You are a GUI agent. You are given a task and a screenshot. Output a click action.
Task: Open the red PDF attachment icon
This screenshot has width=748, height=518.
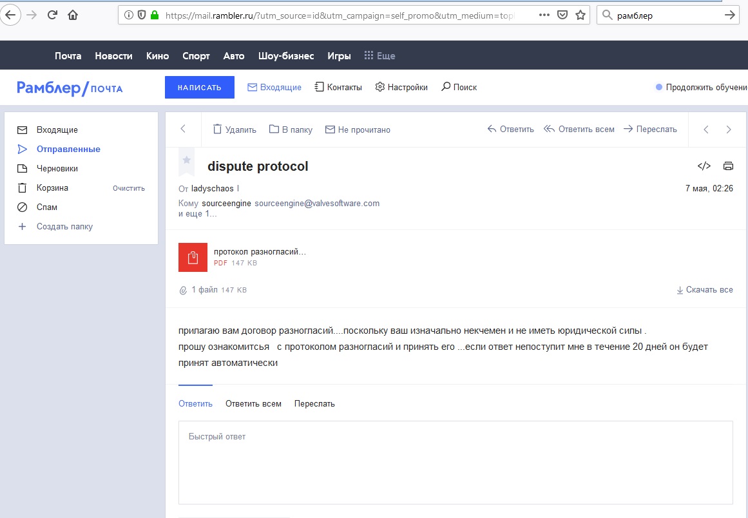tap(193, 257)
